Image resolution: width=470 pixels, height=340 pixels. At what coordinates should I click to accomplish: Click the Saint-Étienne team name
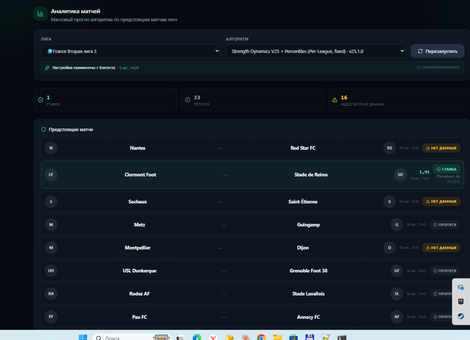pyautogui.click(x=303, y=201)
